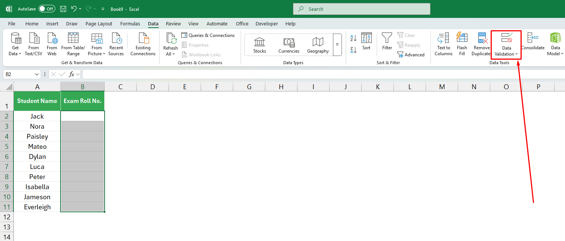Select the Geography data type

pos(318,45)
